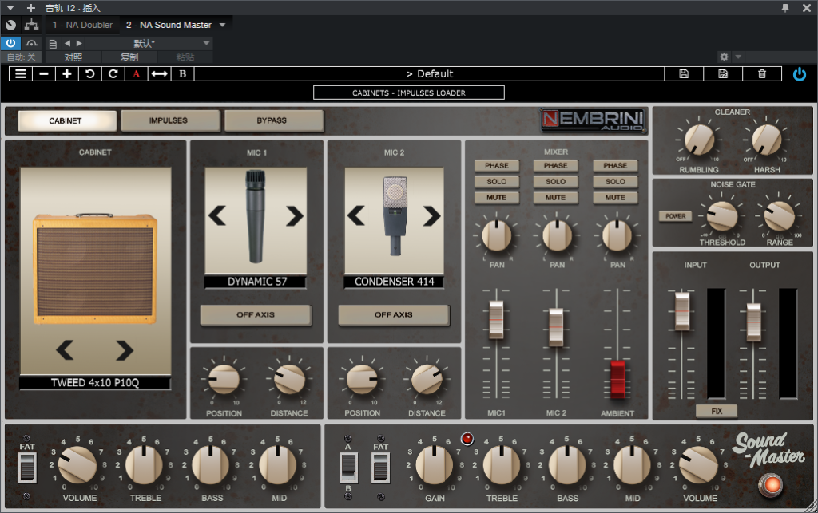The width and height of the screenshot is (818, 513).
Task: Click the GAIN knob
Action: [x=434, y=464]
